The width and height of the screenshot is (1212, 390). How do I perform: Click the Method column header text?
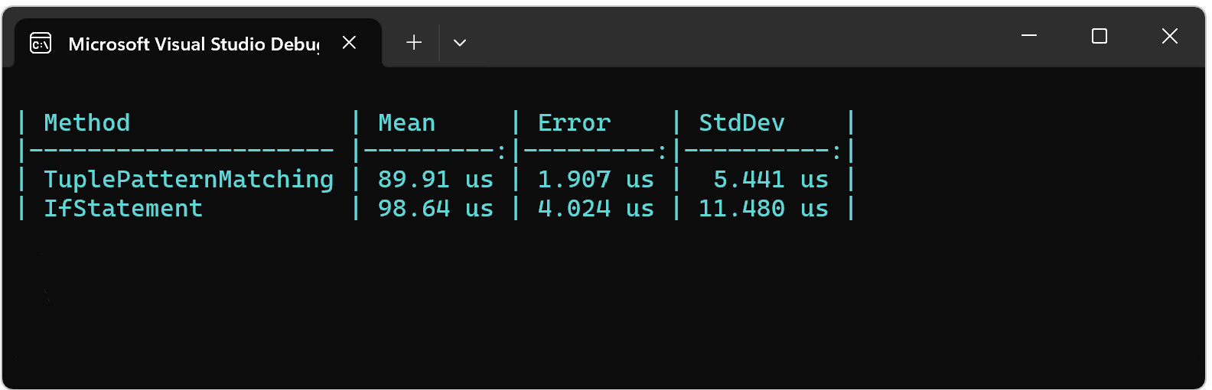pyautogui.click(x=87, y=123)
